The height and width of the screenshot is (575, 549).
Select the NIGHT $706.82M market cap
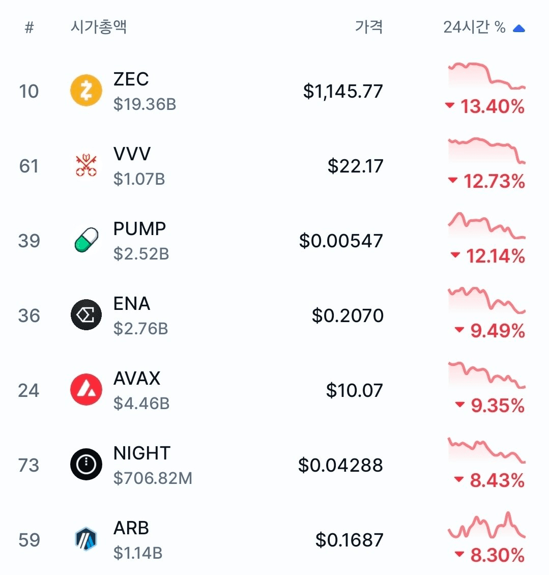coord(153,478)
